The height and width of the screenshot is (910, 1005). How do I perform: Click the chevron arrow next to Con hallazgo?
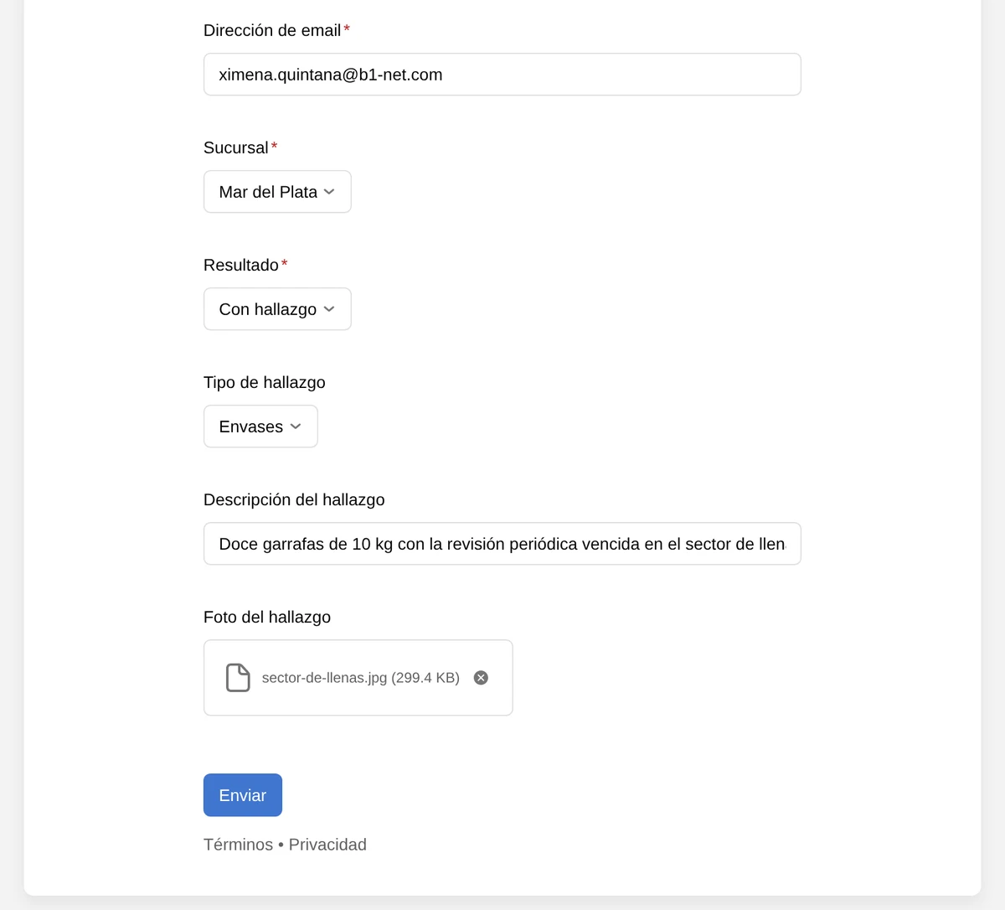pos(329,309)
